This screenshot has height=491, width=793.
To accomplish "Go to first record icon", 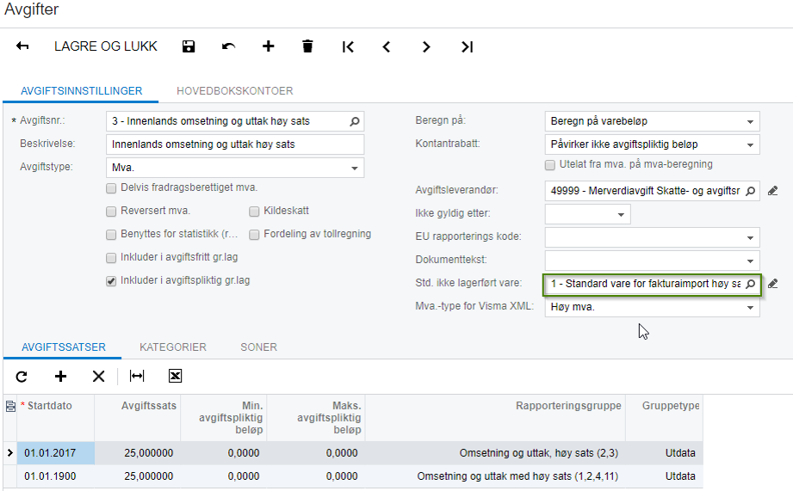I will click(x=348, y=46).
